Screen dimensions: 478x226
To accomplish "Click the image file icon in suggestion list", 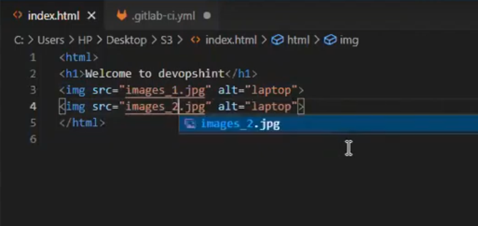I will (x=190, y=124).
